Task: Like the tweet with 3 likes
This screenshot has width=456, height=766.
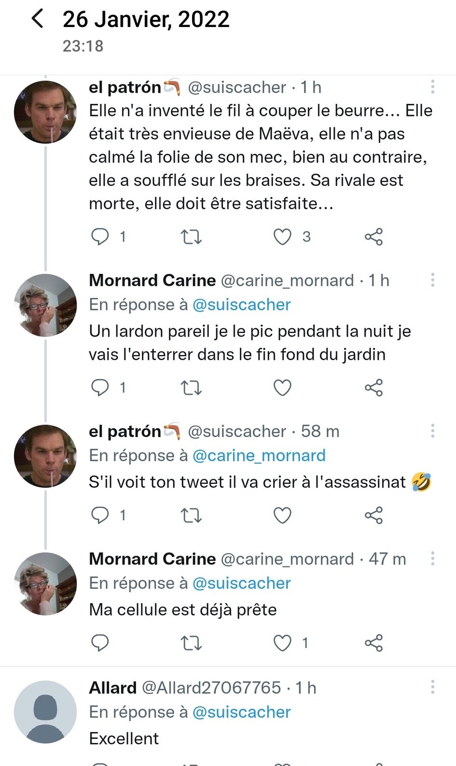Action: [x=282, y=237]
